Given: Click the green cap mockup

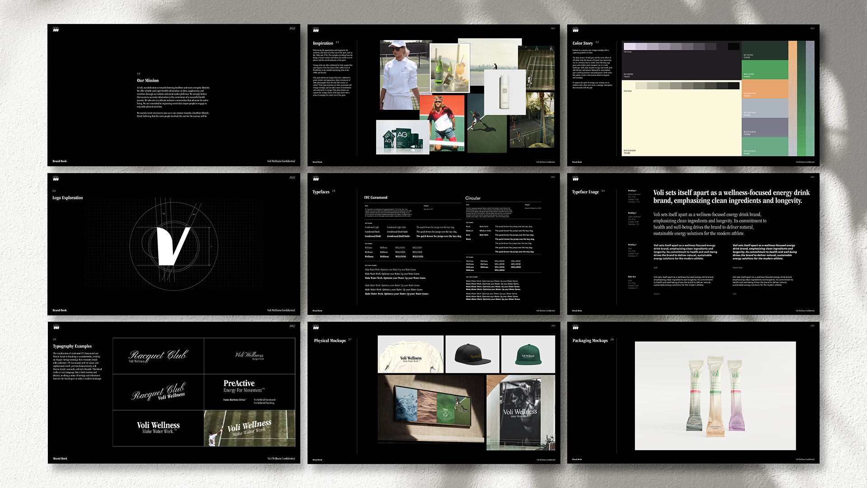Looking at the screenshot, I should point(528,354).
